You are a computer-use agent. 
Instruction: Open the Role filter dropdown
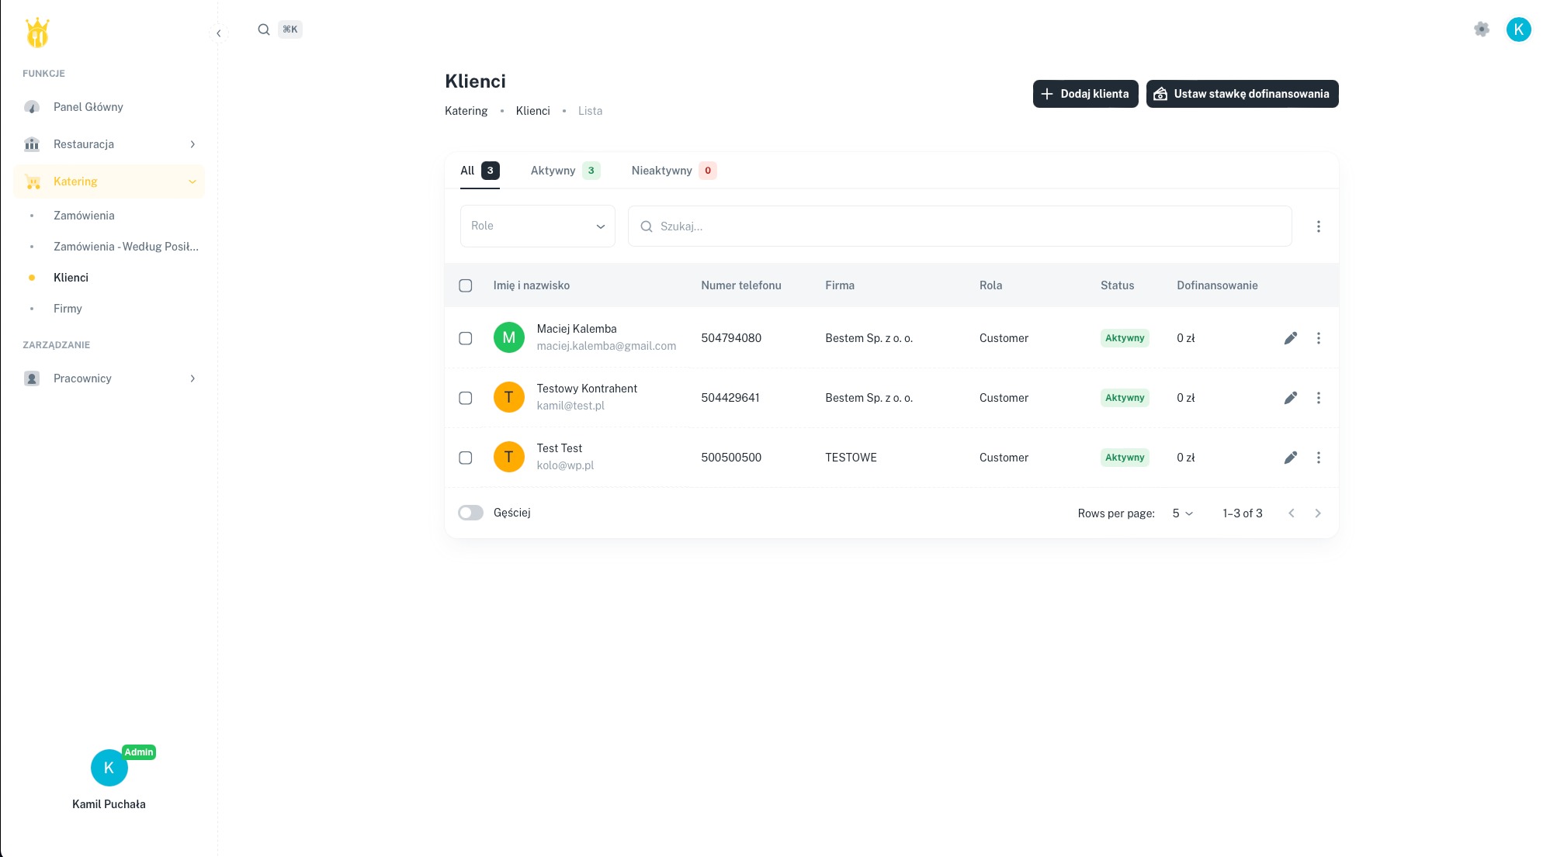pyautogui.click(x=537, y=226)
